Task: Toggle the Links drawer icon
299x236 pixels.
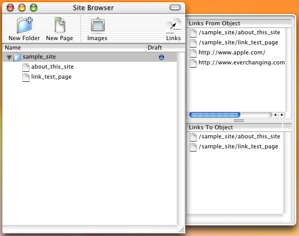Action: [174, 26]
